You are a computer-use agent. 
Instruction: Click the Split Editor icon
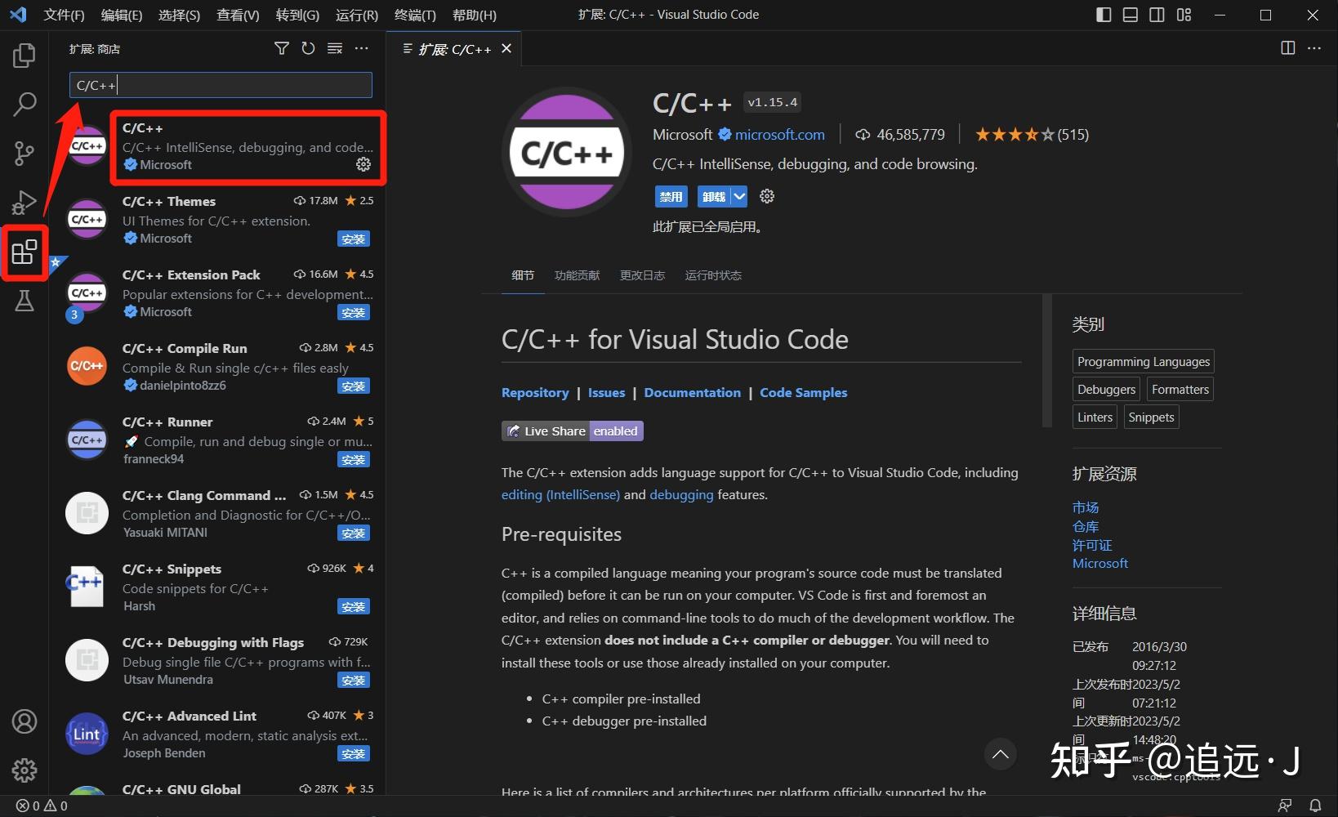pyautogui.click(x=1287, y=48)
